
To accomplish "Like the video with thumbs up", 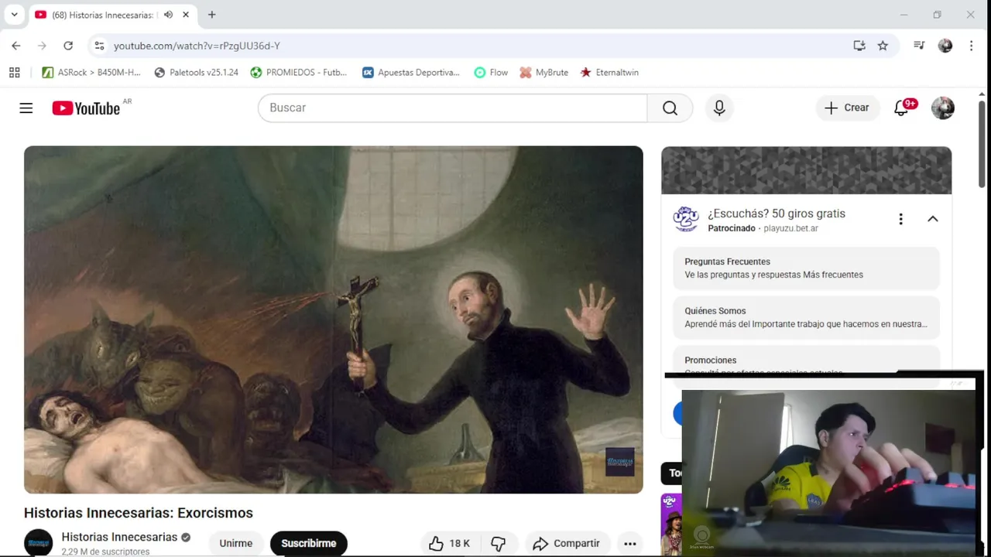I will pos(450,543).
